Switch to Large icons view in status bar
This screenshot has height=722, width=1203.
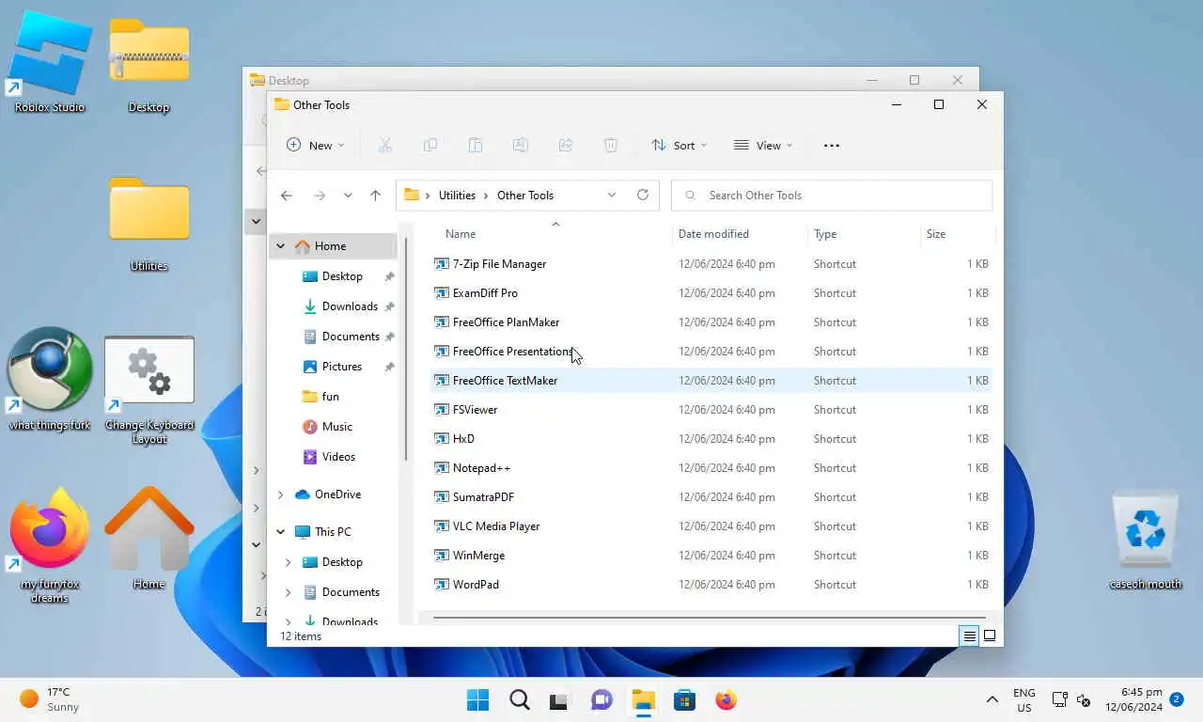[990, 636]
